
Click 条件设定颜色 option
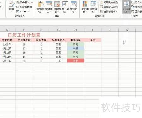[109, 7]
